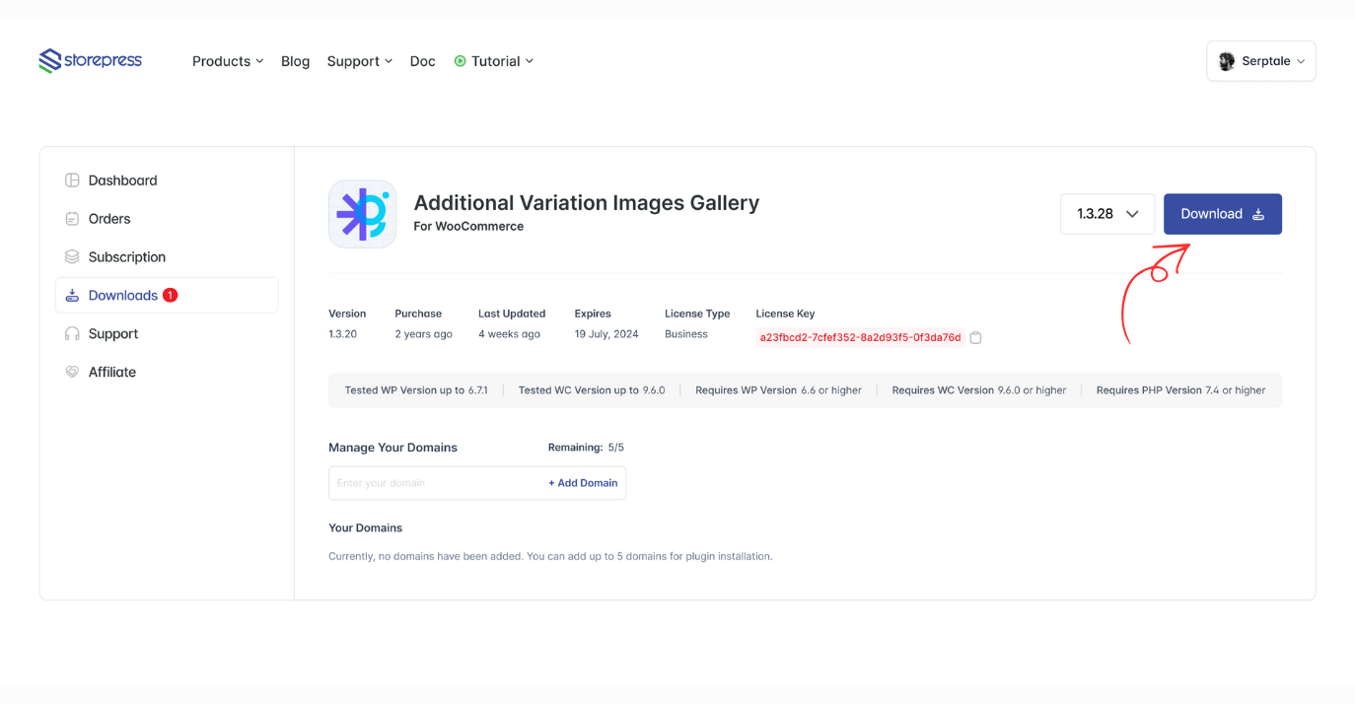Open Support via the headset sidebar icon
Screen dimensions: 1355x704
point(72,333)
